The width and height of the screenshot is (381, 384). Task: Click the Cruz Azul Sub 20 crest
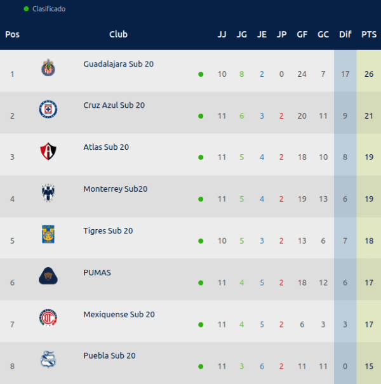[48, 110]
